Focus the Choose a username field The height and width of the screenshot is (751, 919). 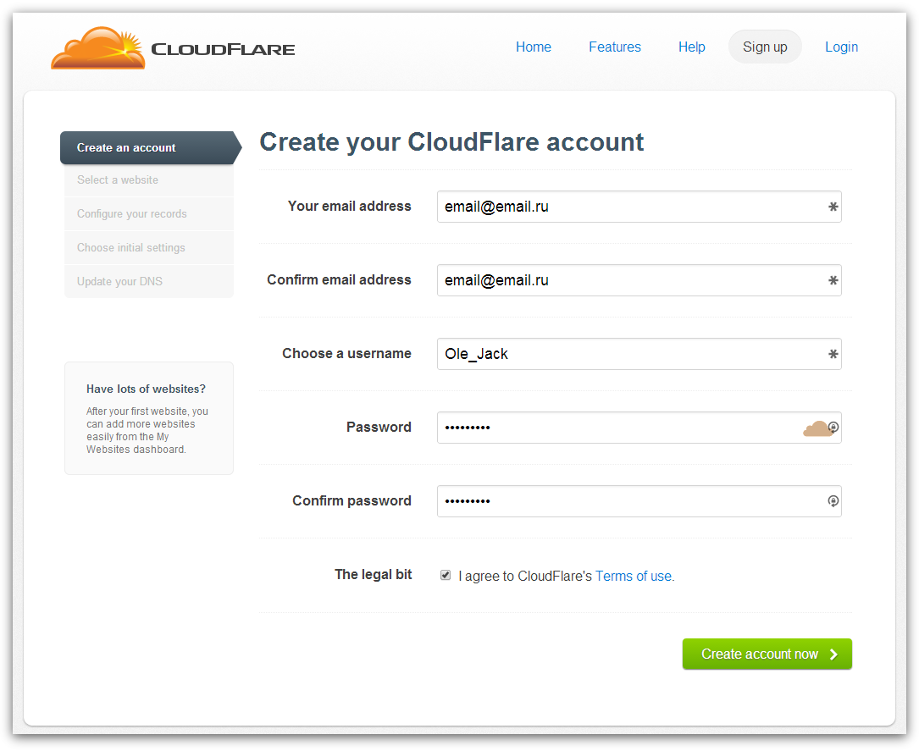[639, 354]
